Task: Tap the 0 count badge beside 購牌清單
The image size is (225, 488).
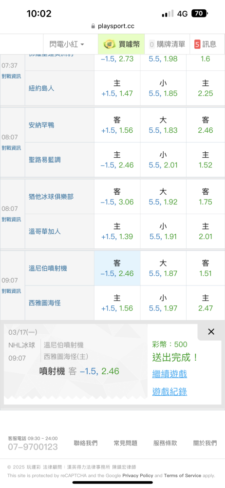Action: (x=151, y=44)
